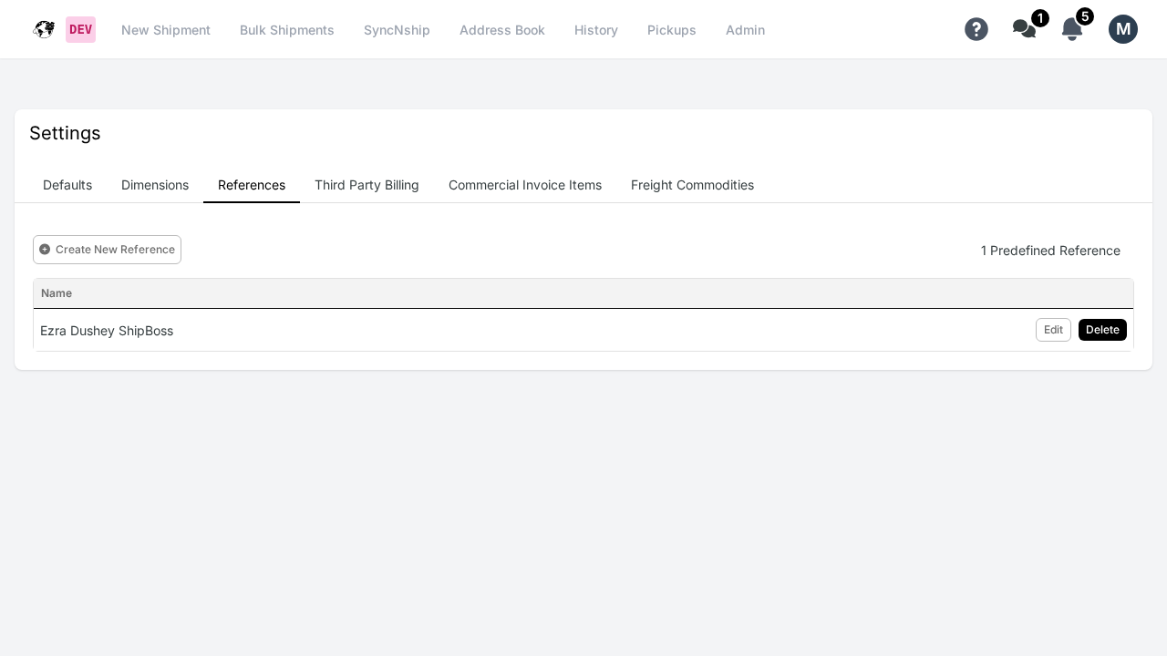Click the notification badge showing 5
The image size is (1167, 656).
click(1085, 15)
